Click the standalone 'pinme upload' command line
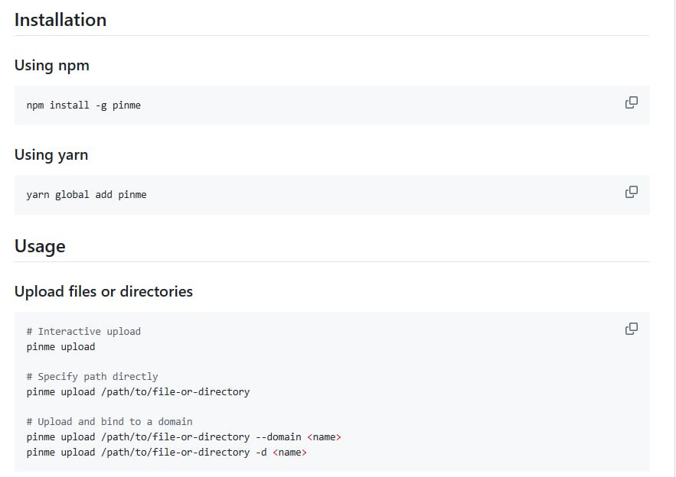The image size is (676, 477). (x=60, y=346)
